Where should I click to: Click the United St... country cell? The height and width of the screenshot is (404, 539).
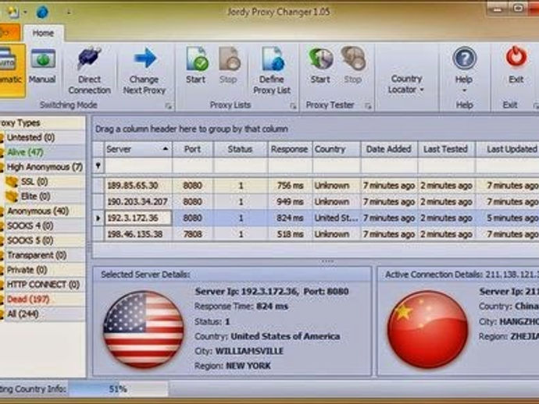point(336,218)
